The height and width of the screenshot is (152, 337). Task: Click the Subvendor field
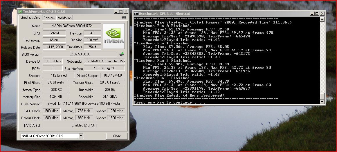click(104, 61)
